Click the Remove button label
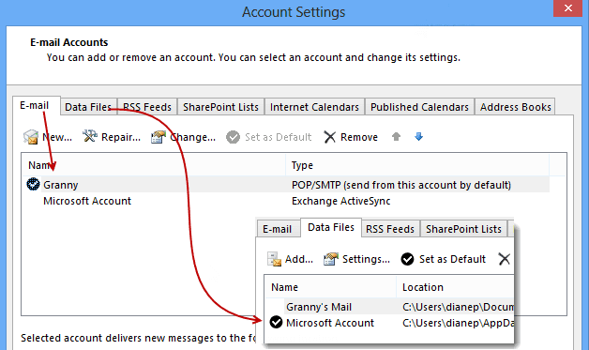 click(359, 137)
